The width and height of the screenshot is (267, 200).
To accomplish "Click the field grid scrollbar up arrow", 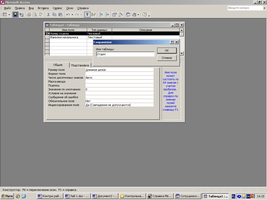I will click(x=182, y=30).
